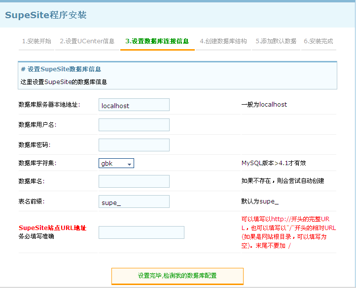The image size is (356, 288).
Task: Click the 数据库密码 label
Action: tap(35, 145)
